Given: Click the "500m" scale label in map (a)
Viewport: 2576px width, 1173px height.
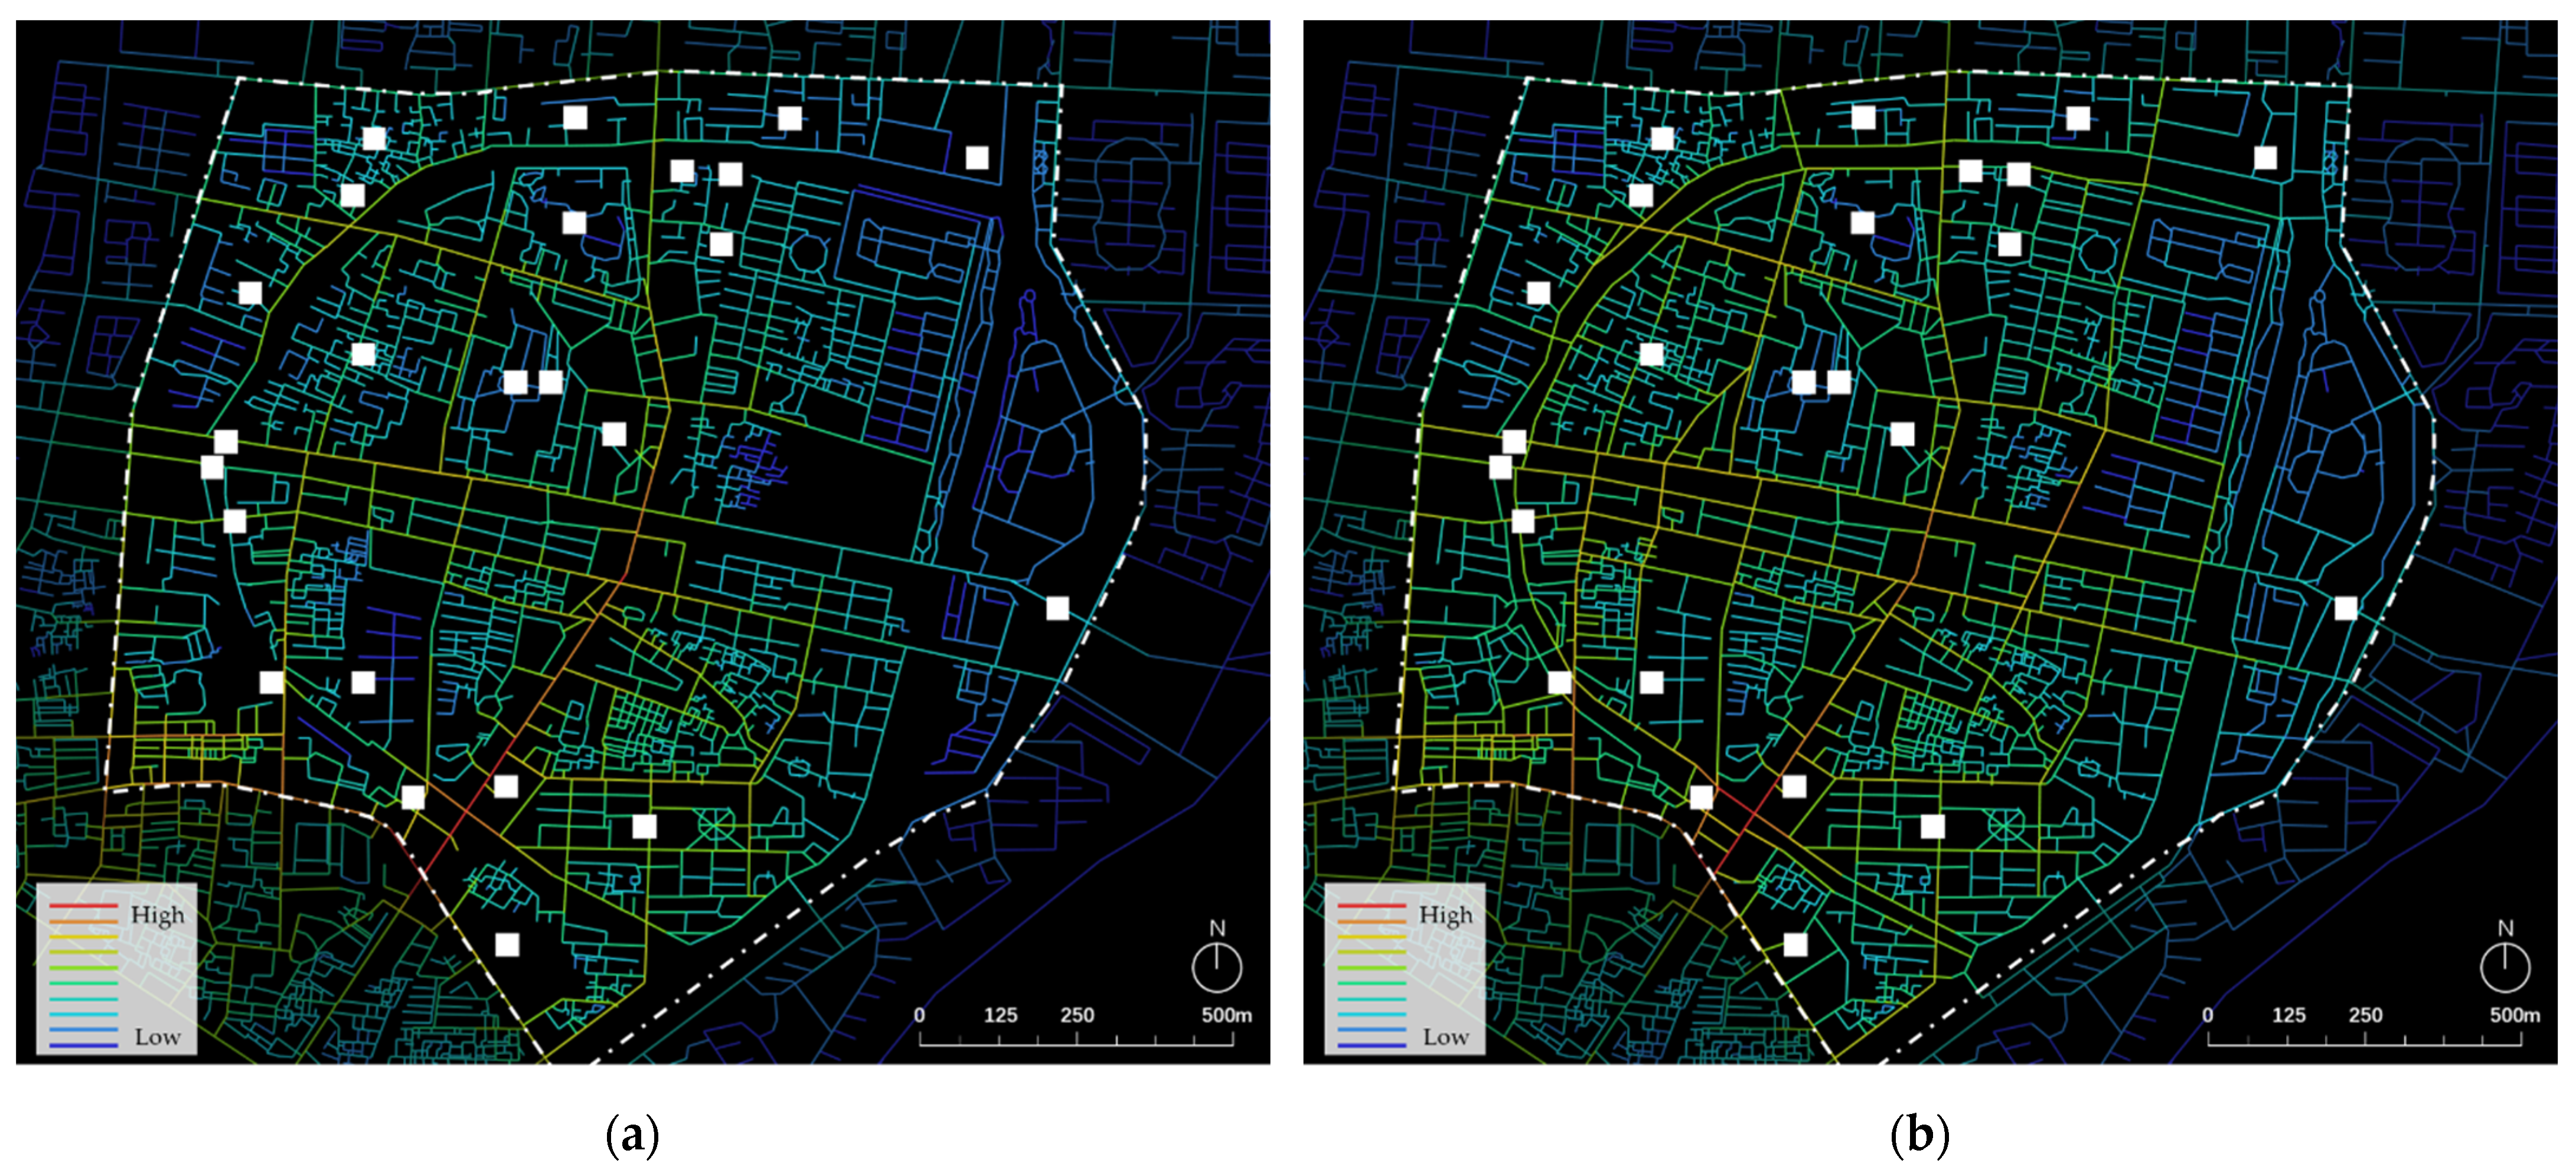Looking at the screenshot, I should coord(1226,1015).
